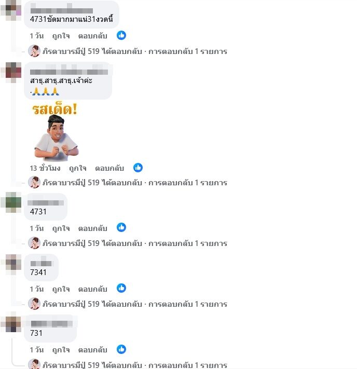Click page avatar in reply under 7341 comment

34,304
